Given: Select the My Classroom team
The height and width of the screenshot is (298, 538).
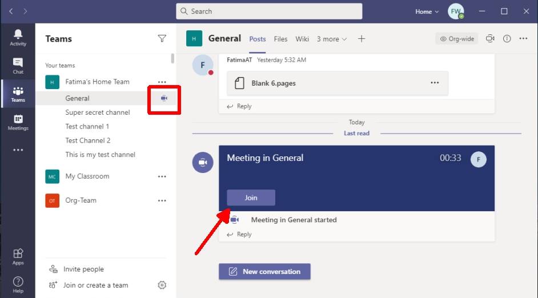Looking at the screenshot, I should pyautogui.click(x=87, y=176).
